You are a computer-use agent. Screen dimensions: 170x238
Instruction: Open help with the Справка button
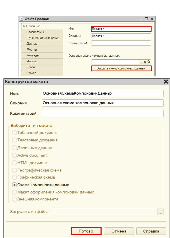tap(151, 231)
